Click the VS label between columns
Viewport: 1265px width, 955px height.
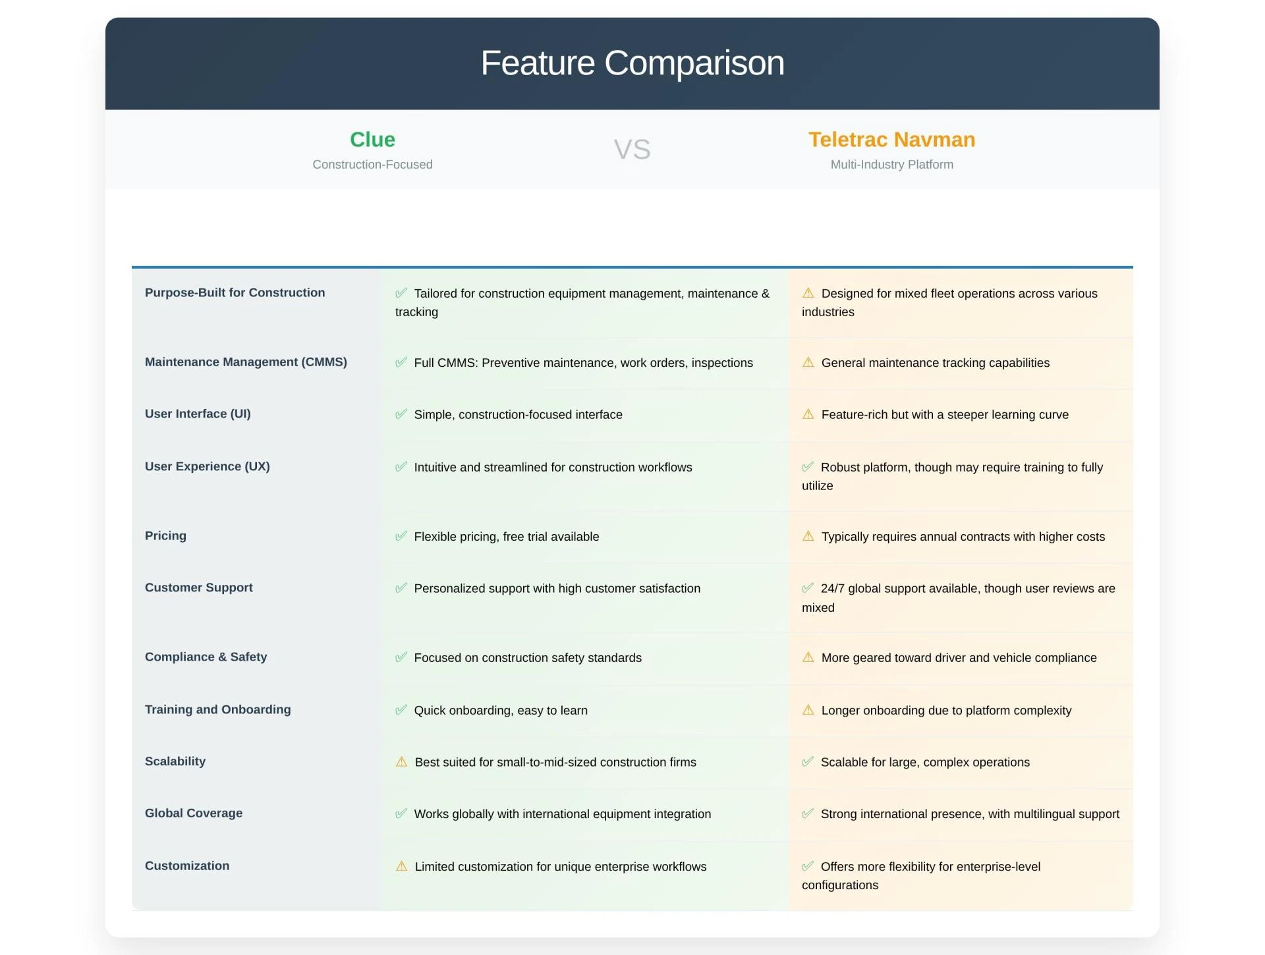pos(632,149)
